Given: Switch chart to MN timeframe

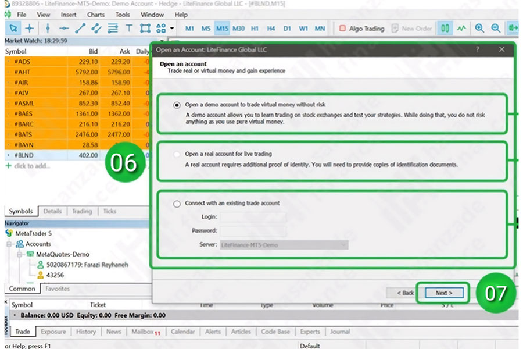Looking at the screenshot, I should (320, 29).
